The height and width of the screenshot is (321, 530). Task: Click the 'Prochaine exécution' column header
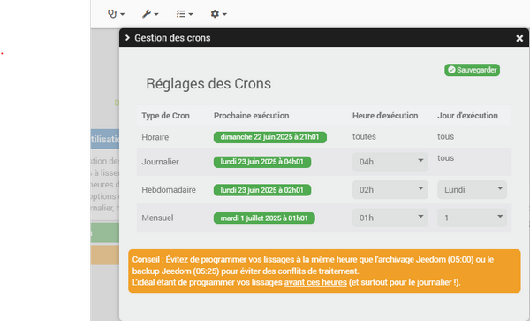251,116
